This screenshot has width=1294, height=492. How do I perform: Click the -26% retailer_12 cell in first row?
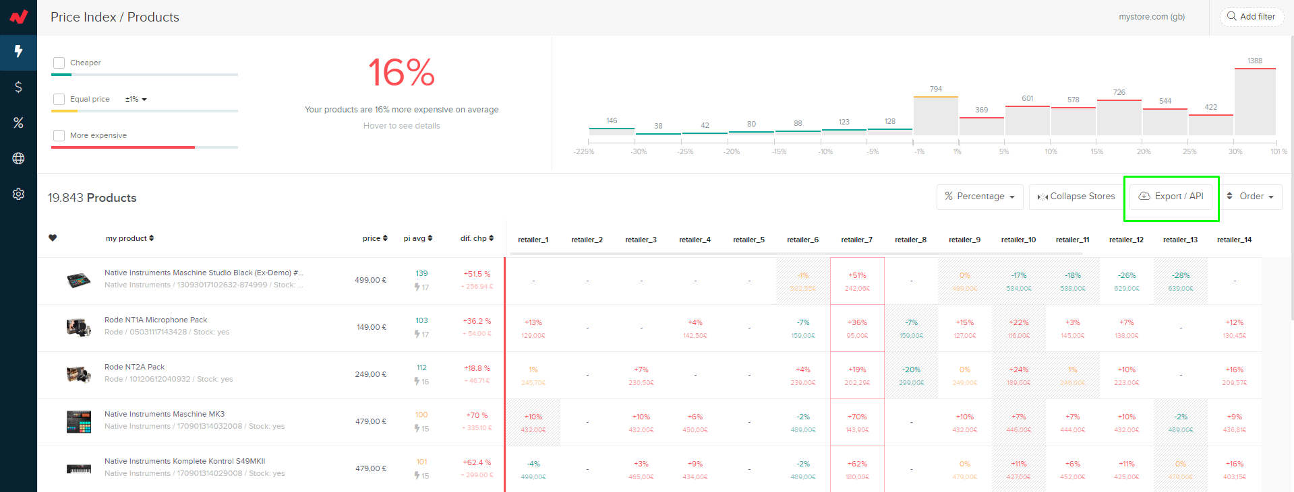[x=1127, y=281]
